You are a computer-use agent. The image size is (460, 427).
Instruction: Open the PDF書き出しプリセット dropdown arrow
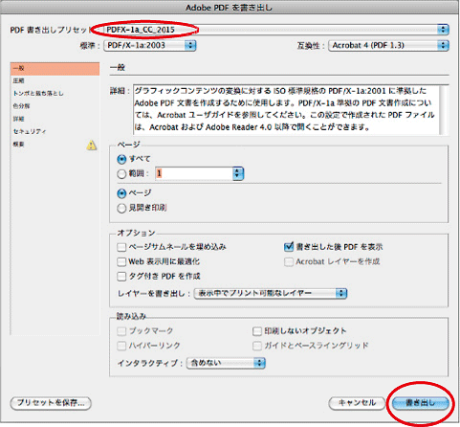click(x=443, y=30)
